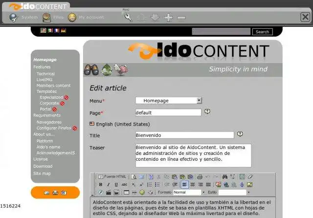The image size is (313, 218).
Task: Close the admin toolbar with the X button
Action: 305,17
